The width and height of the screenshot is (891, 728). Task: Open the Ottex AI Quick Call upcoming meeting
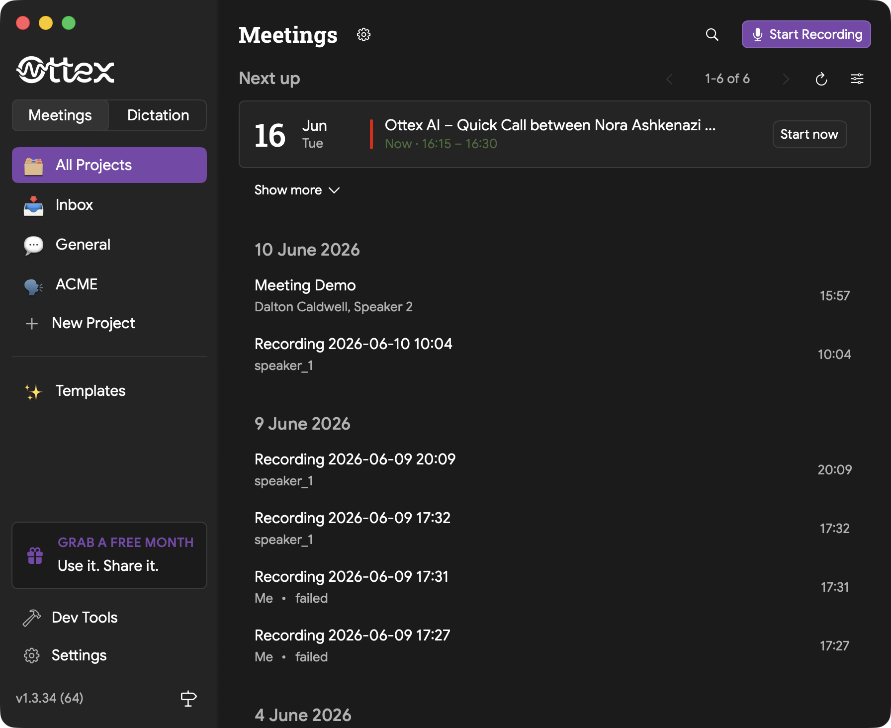coord(555,134)
